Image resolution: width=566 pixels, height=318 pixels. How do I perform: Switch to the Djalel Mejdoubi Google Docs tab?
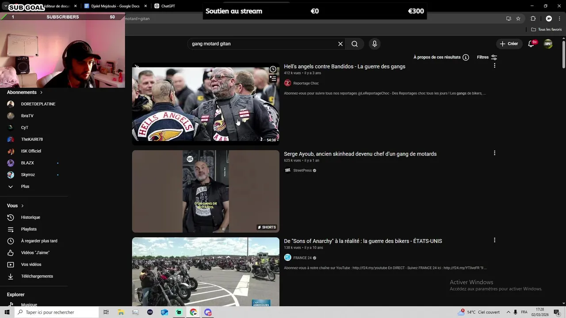click(x=115, y=6)
